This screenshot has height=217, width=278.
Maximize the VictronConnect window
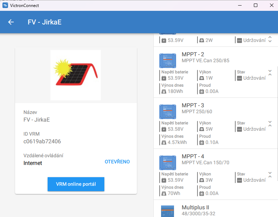click(256, 5)
